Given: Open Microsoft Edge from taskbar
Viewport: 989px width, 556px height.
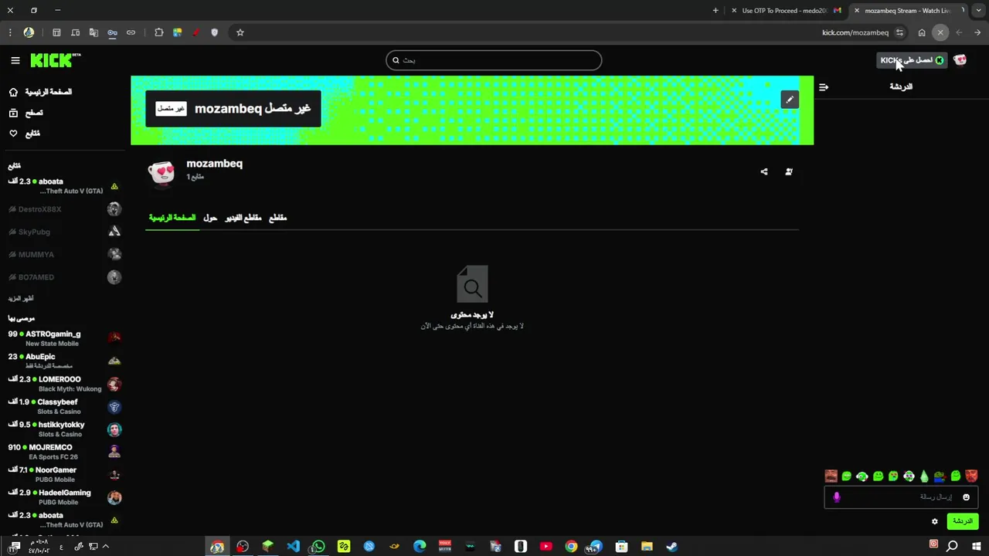Looking at the screenshot, I should (420, 547).
